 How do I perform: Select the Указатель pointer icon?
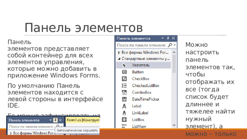(124, 65)
